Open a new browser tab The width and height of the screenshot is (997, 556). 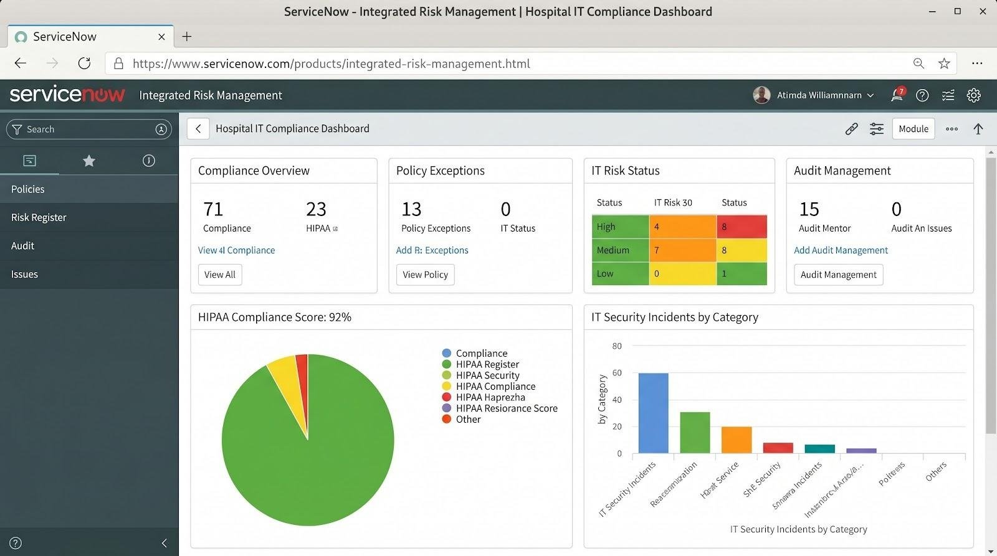point(186,37)
